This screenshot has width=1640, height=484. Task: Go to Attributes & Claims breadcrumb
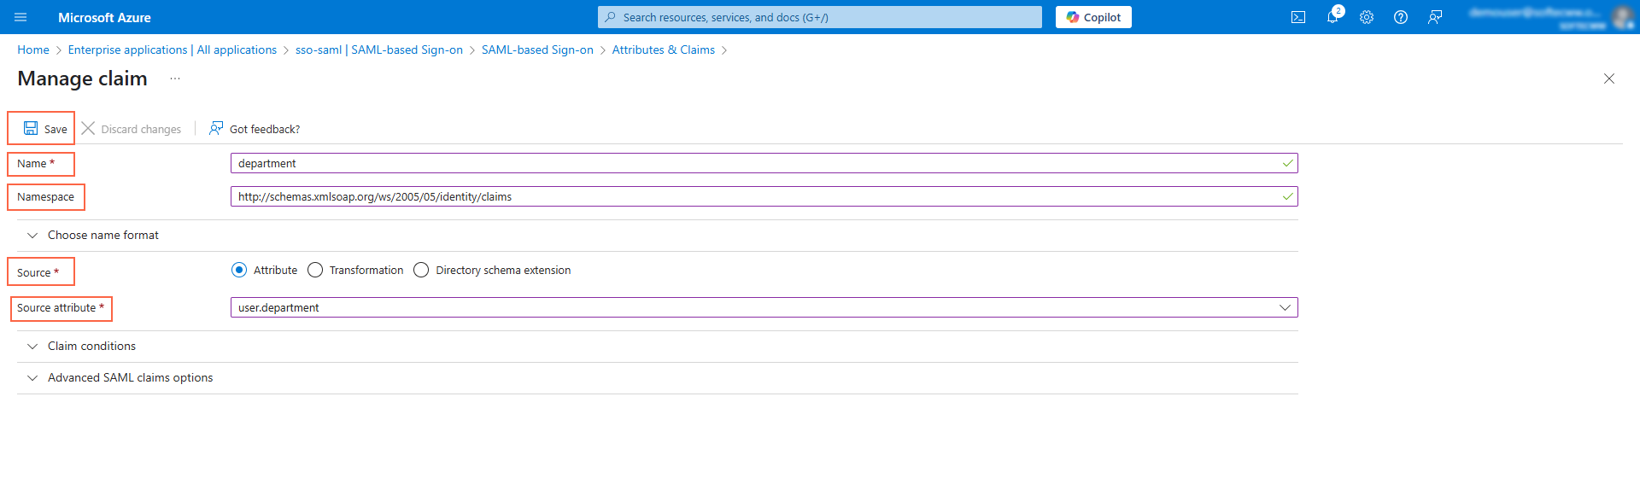663,50
